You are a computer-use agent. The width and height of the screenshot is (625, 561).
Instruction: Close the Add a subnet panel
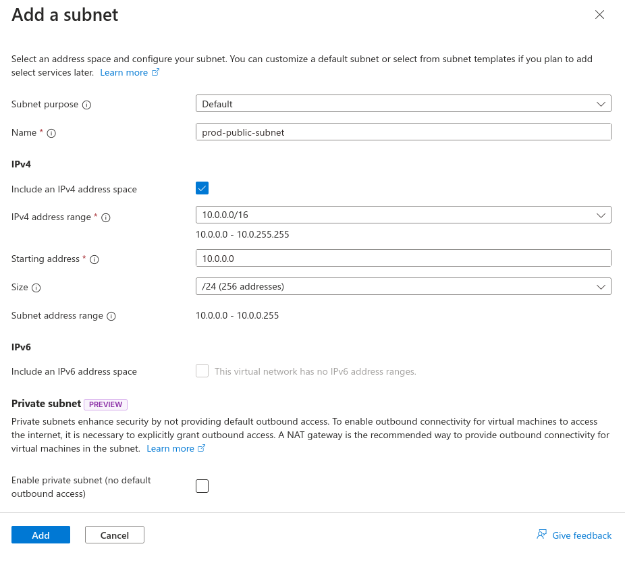coord(599,15)
